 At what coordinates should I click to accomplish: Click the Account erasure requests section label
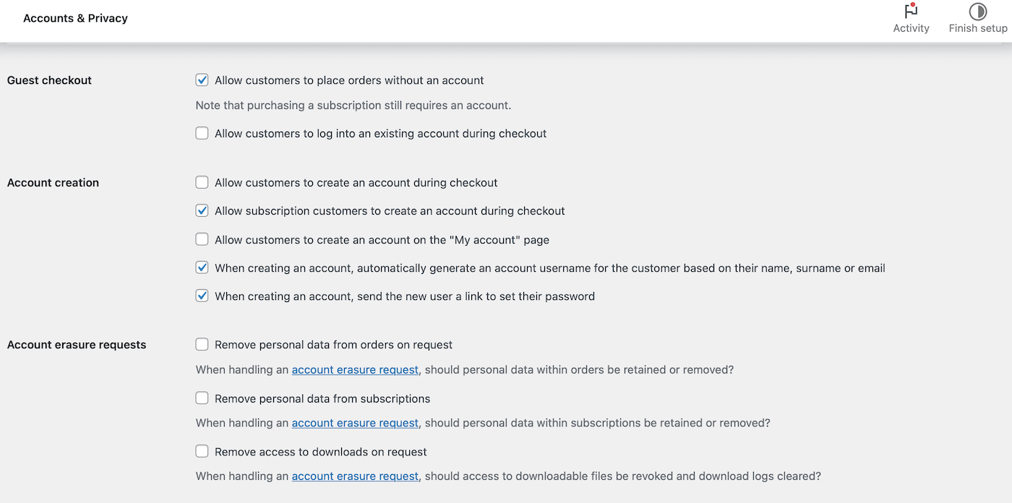point(77,345)
